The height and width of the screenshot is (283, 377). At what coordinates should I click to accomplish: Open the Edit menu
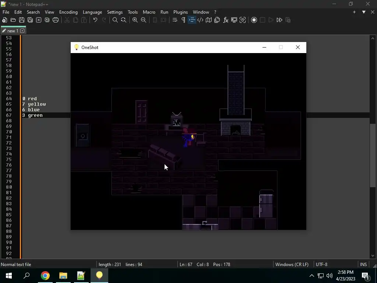tap(18, 12)
